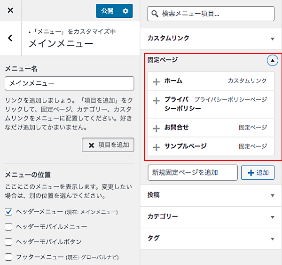Toggle the フッターメニュー checkbox
Screen dimensions: 282x265
8,257
